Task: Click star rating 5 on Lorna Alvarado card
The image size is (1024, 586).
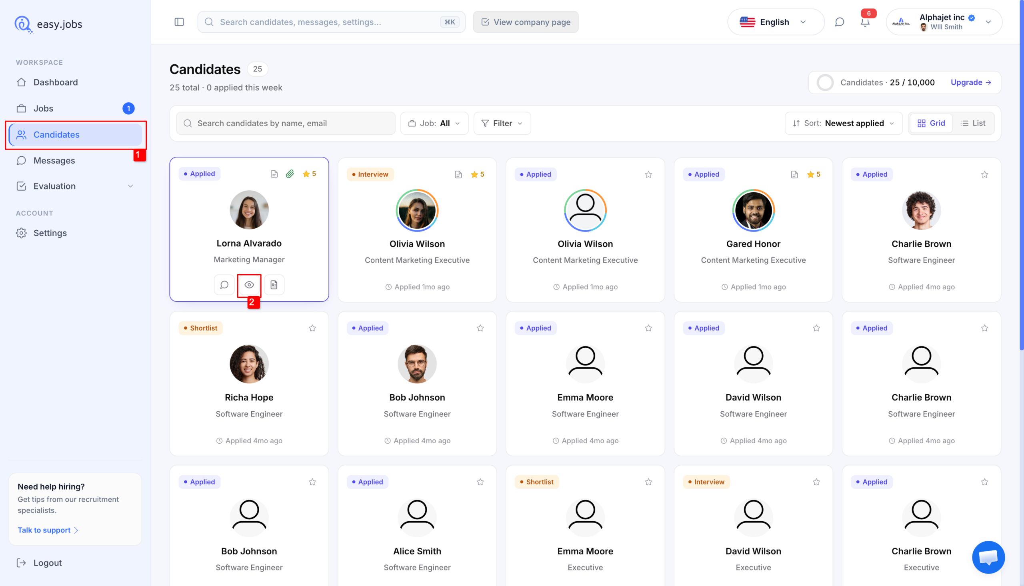Action: (x=309, y=174)
